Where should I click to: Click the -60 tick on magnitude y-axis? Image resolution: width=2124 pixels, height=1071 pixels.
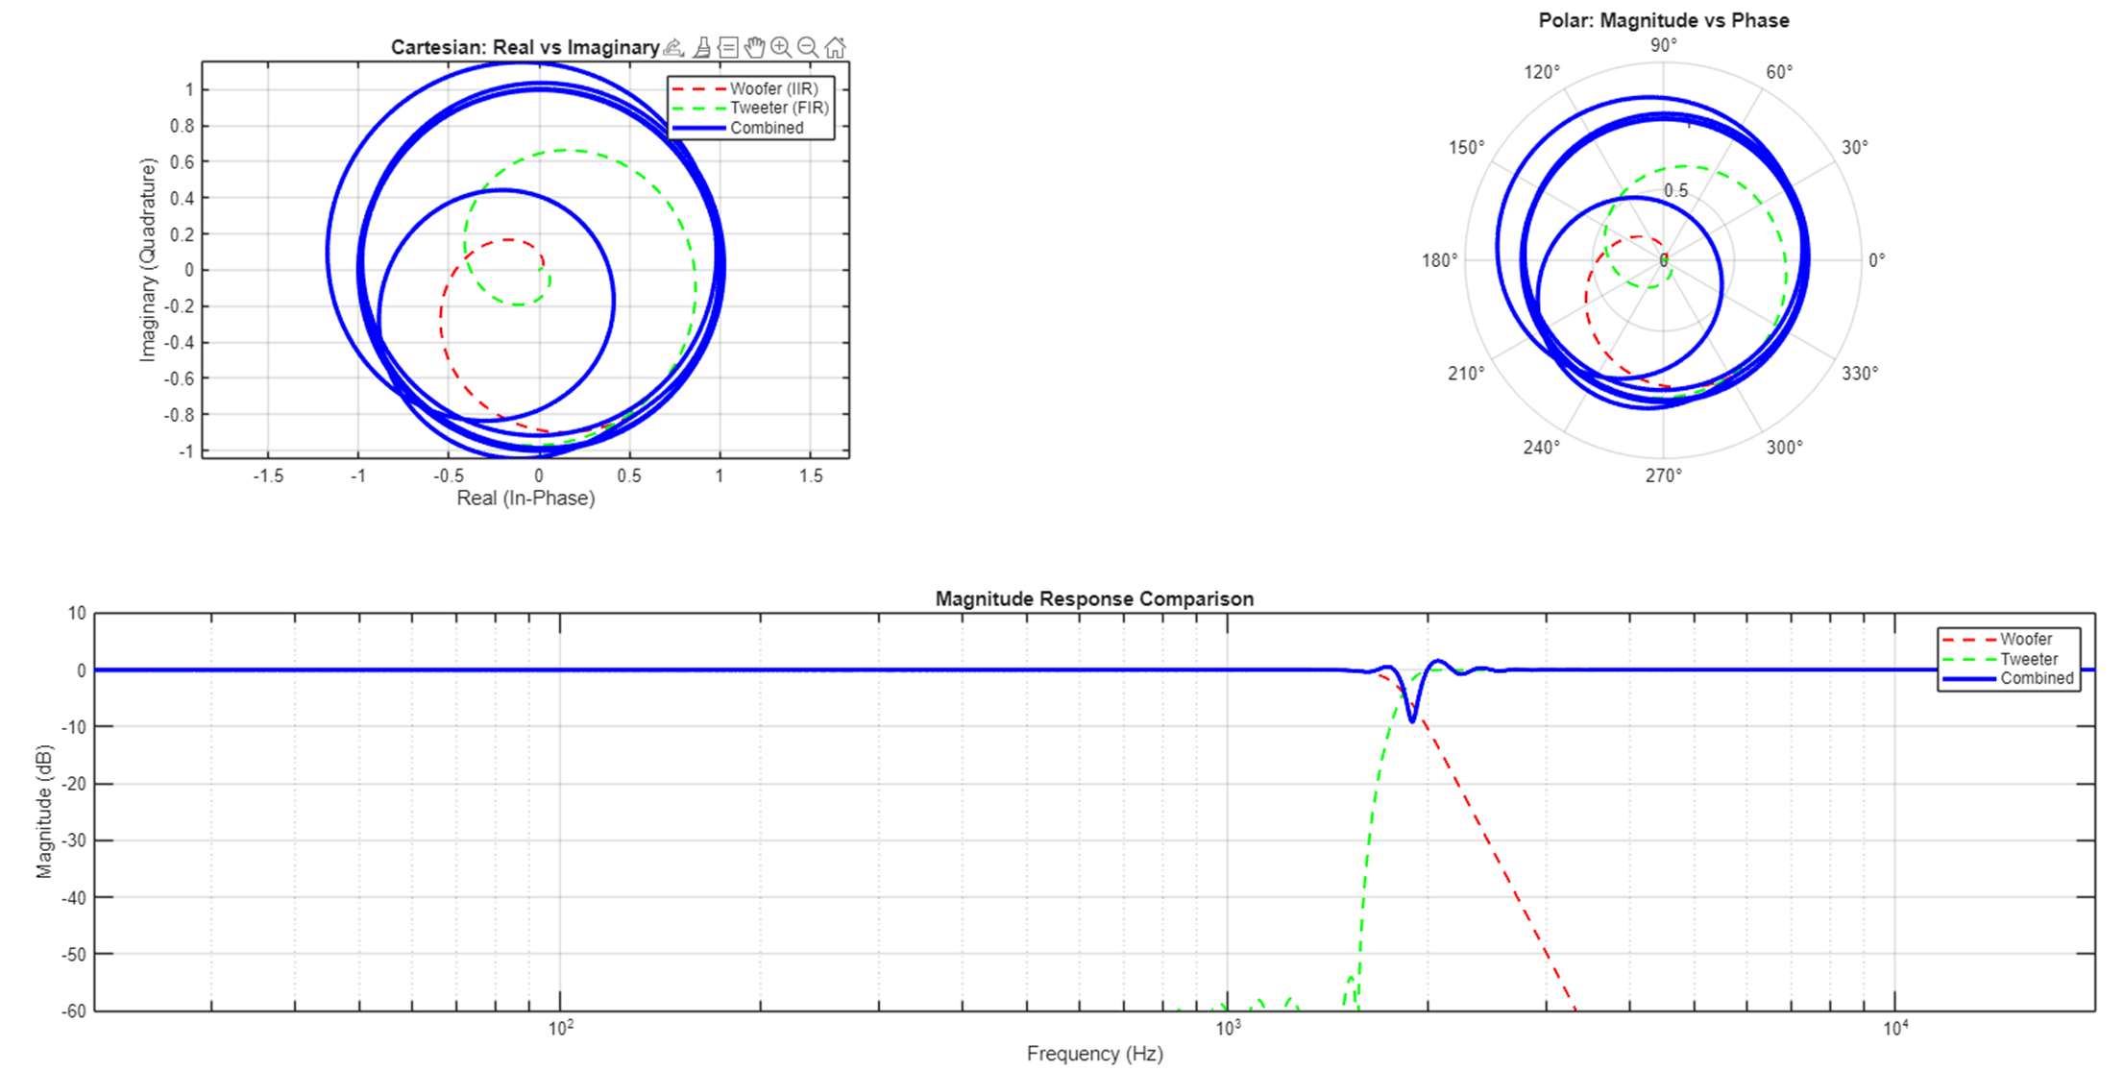coord(74,1010)
